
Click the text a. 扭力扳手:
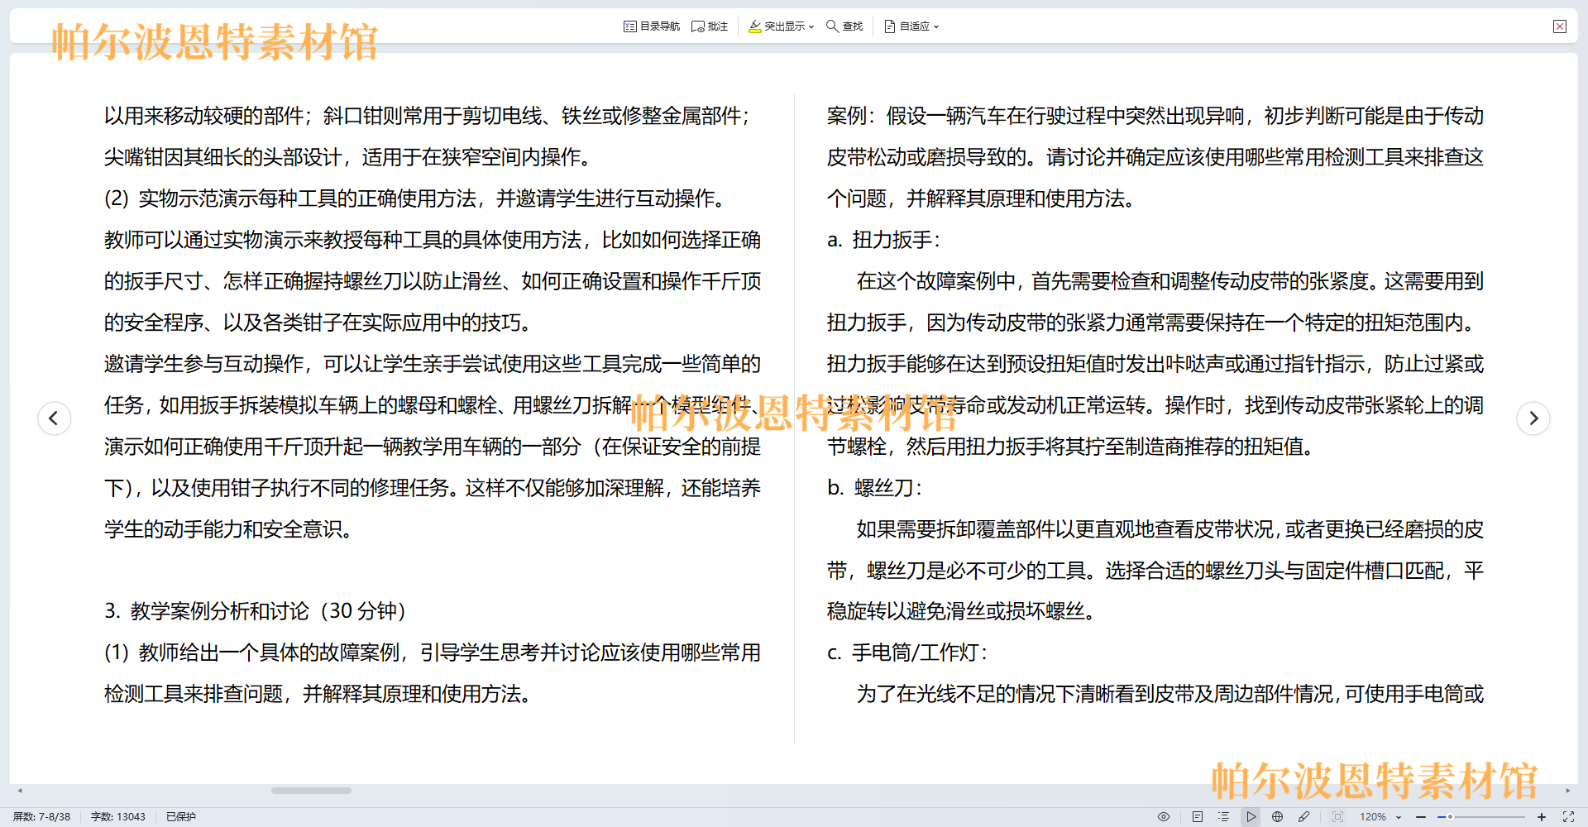(x=883, y=240)
